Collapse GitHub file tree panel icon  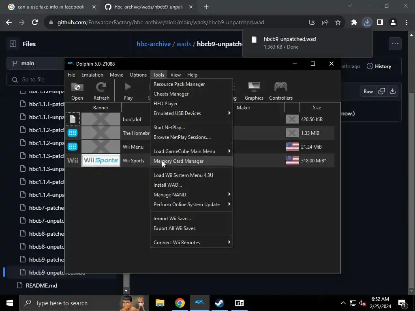(13, 44)
